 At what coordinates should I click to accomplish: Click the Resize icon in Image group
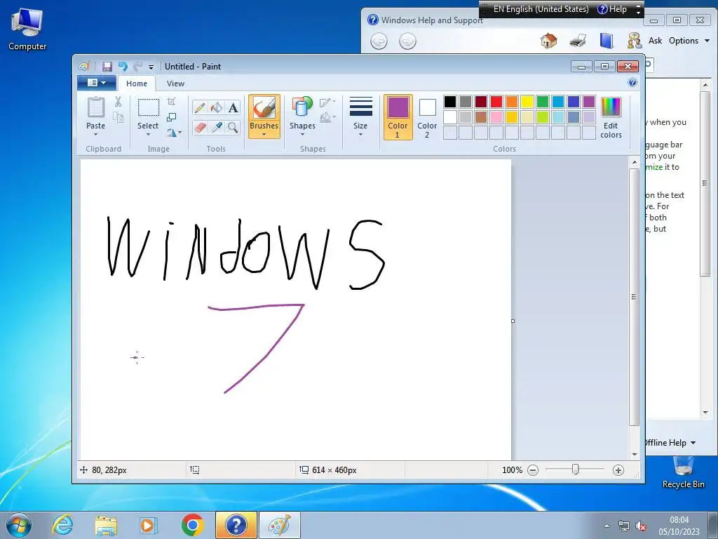[171, 117]
